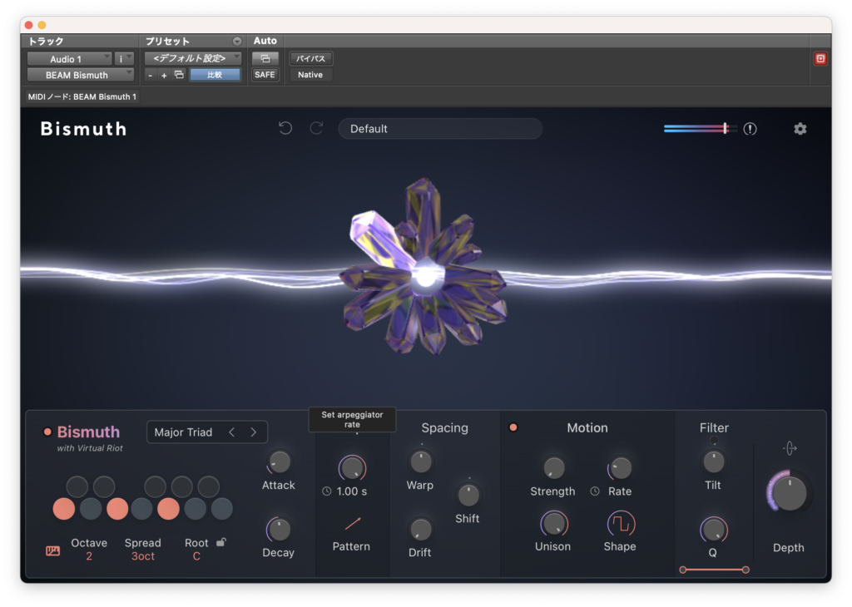The image size is (852, 607).
Task: Select previous preset with minus button
Action: click(150, 76)
